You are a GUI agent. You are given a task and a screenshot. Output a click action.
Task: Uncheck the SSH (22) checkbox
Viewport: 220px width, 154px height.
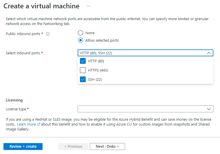click(x=83, y=79)
